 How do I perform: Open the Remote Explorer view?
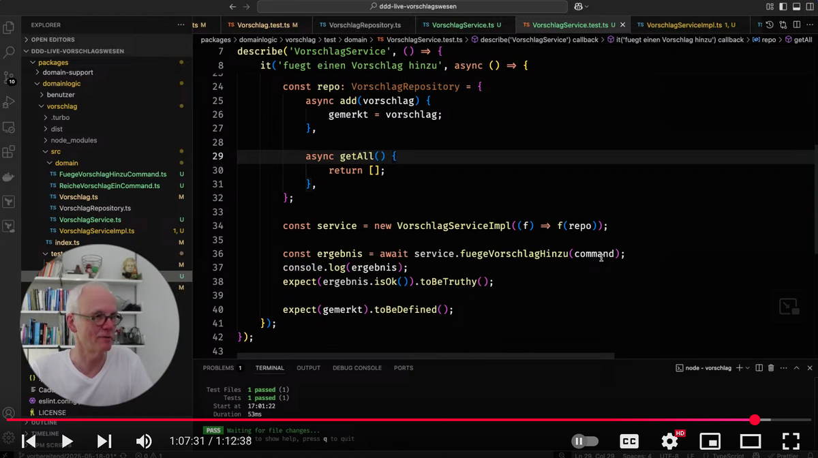click(x=10, y=127)
